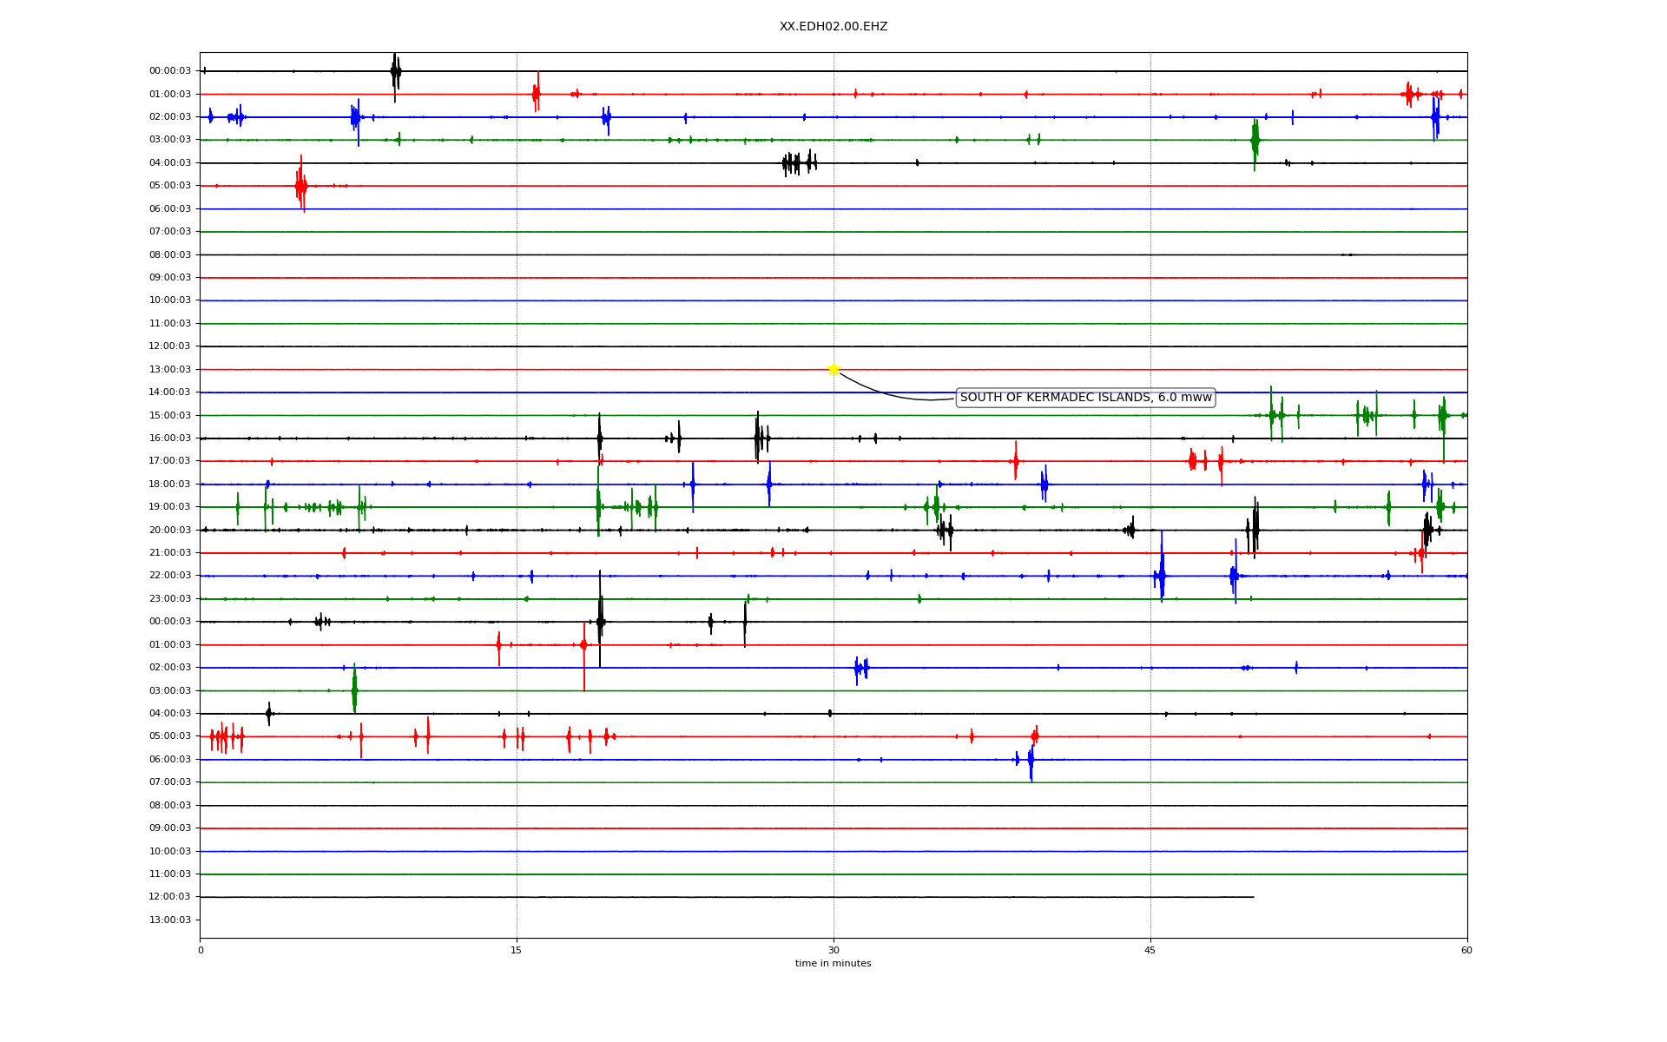Click the first 00:00:03 time label at top
The height and width of the screenshot is (1042, 1667).
click(170, 71)
